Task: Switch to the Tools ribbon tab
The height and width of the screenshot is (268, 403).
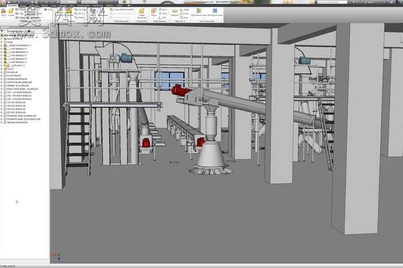Action: (54, 5)
